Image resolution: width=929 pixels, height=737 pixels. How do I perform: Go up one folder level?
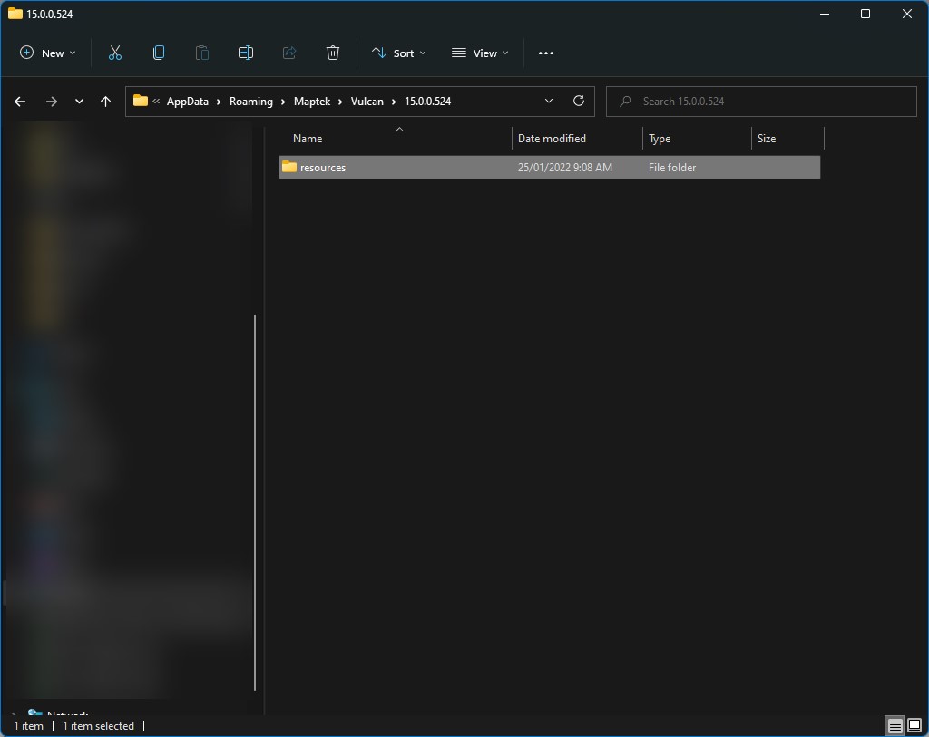point(105,102)
